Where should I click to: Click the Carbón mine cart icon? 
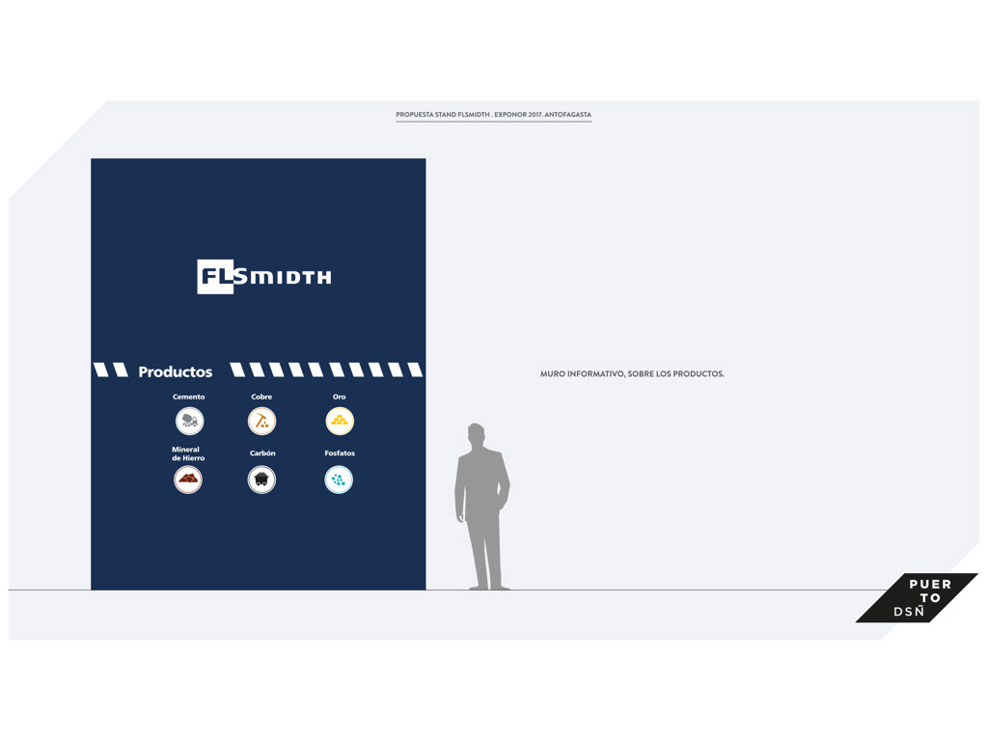click(261, 480)
